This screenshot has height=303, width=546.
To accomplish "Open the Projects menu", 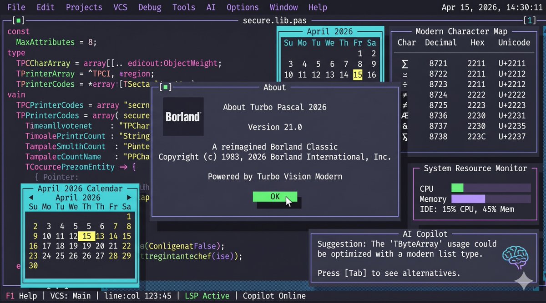I will (84, 7).
